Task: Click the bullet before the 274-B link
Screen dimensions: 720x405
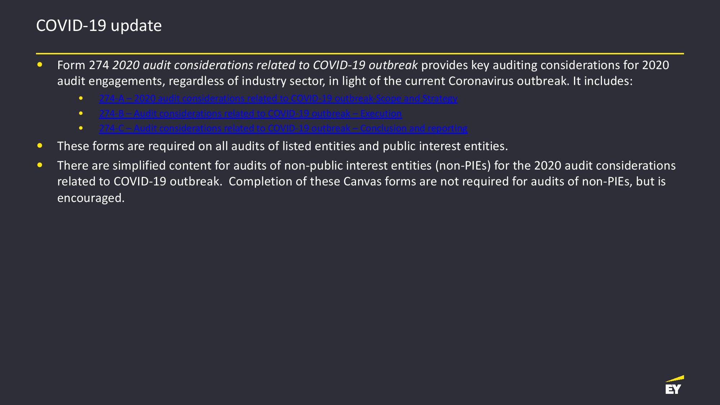Action: click(81, 113)
